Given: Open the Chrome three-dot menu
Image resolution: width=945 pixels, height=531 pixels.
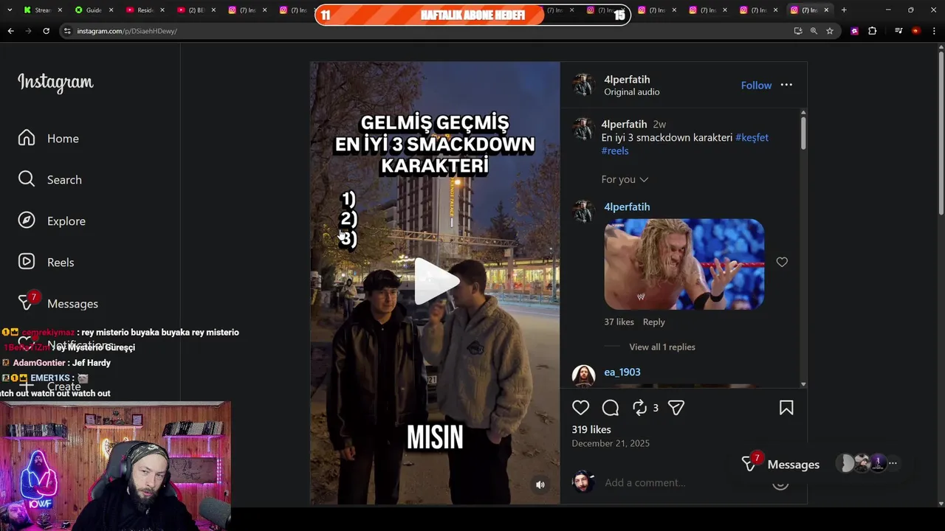Looking at the screenshot, I should point(934,31).
